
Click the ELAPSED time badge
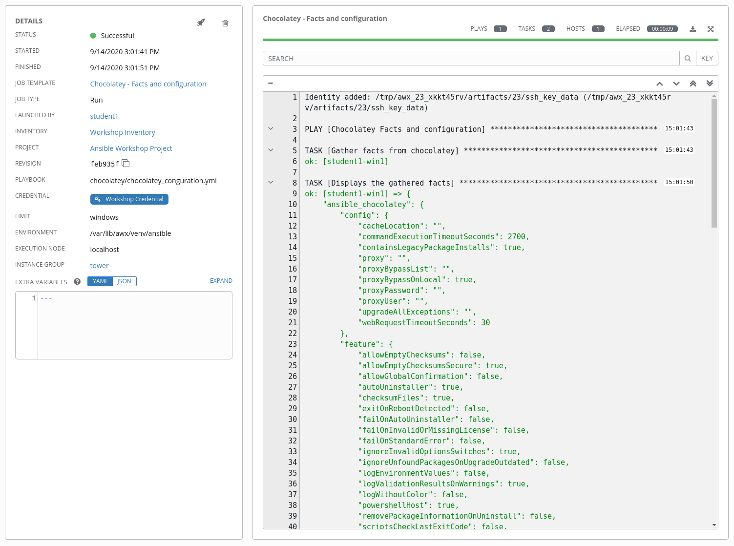click(662, 29)
